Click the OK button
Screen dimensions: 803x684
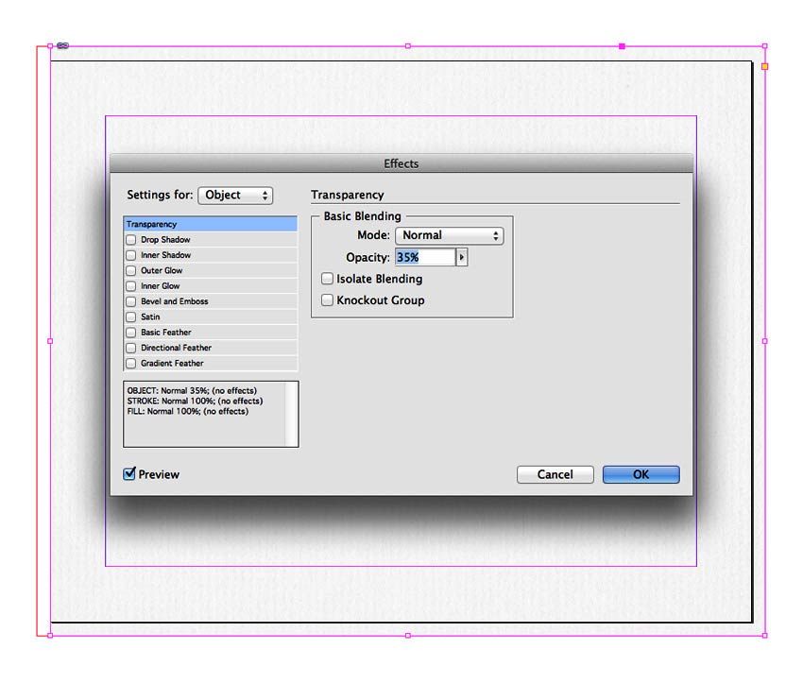pyautogui.click(x=641, y=474)
